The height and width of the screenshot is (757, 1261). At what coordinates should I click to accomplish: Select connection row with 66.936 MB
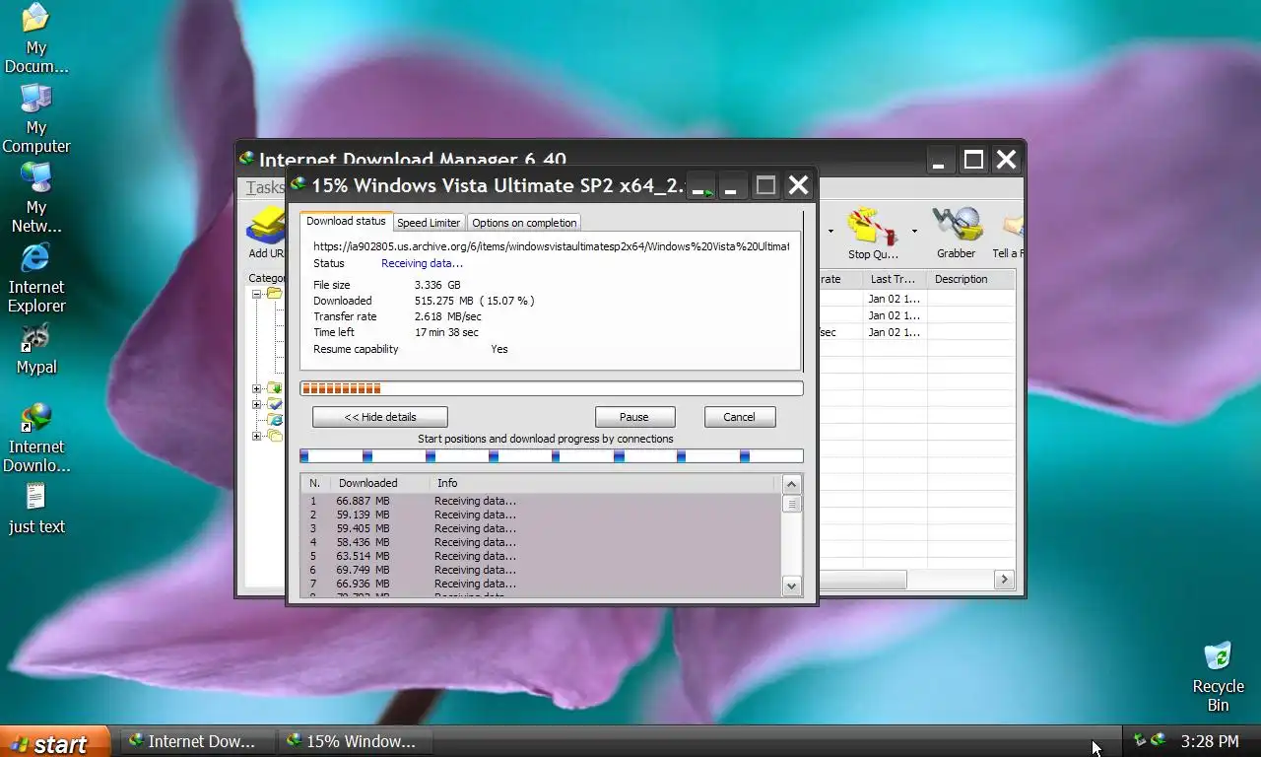(540, 584)
